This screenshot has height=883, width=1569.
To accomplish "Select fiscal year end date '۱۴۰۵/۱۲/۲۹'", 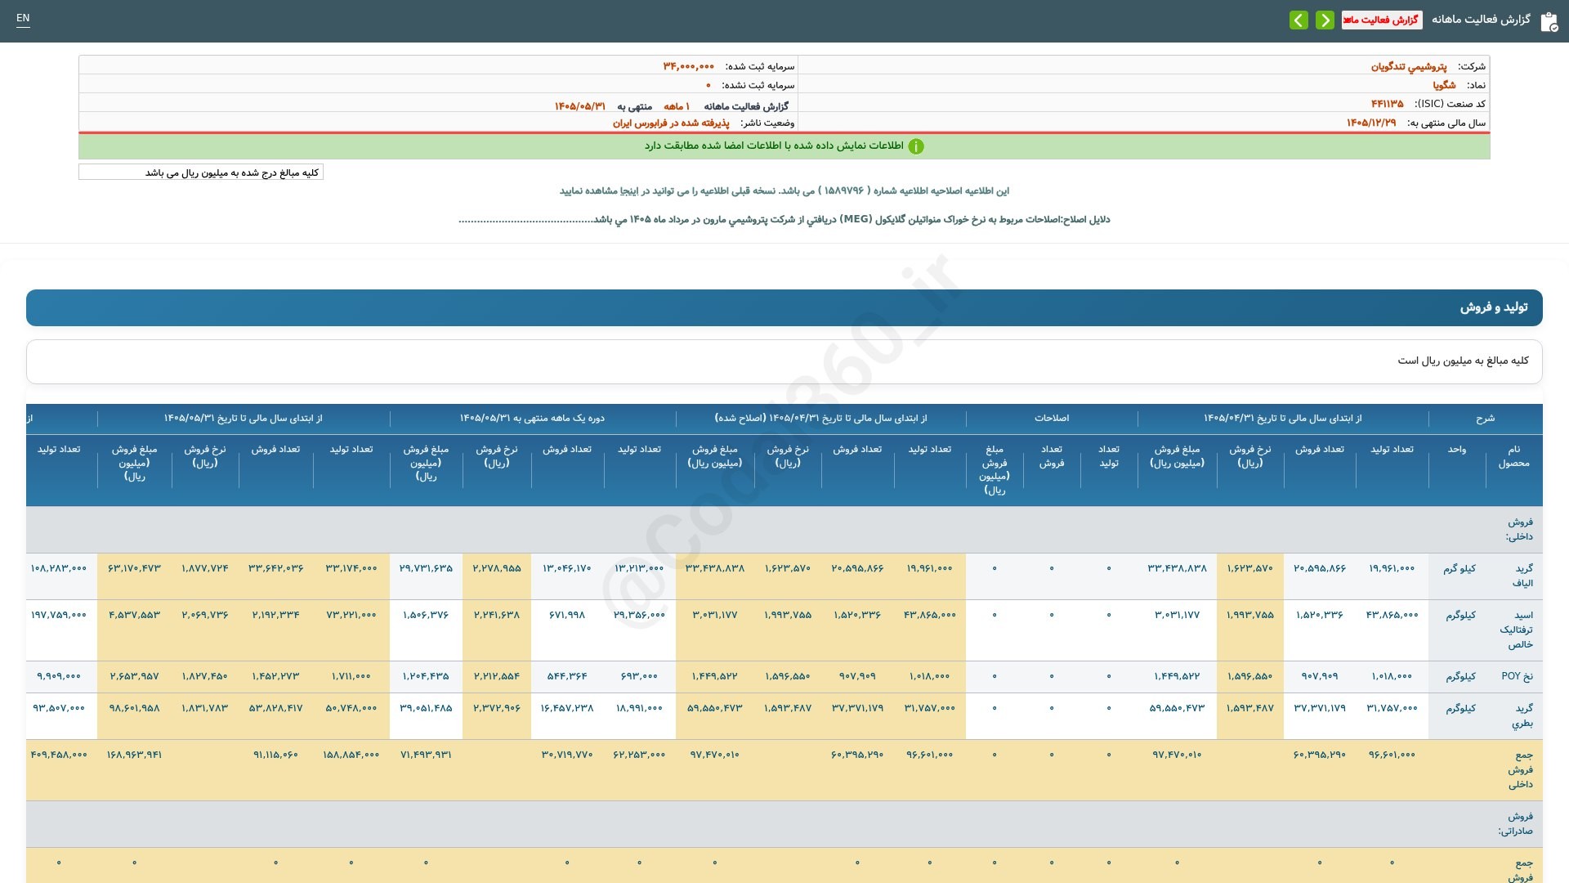I will (1371, 123).
